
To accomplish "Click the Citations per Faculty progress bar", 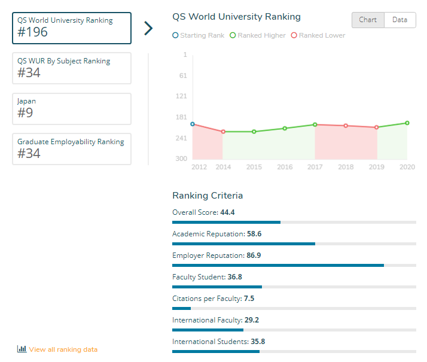I will click(294, 308).
